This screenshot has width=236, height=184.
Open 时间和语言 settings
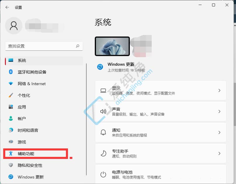pos(44,130)
